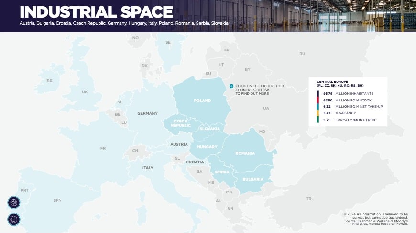Open Slovakia country details
This screenshot has width=416, height=233.
[209, 129]
